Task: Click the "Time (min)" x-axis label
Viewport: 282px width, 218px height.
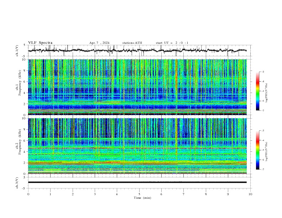Action: [142, 198]
